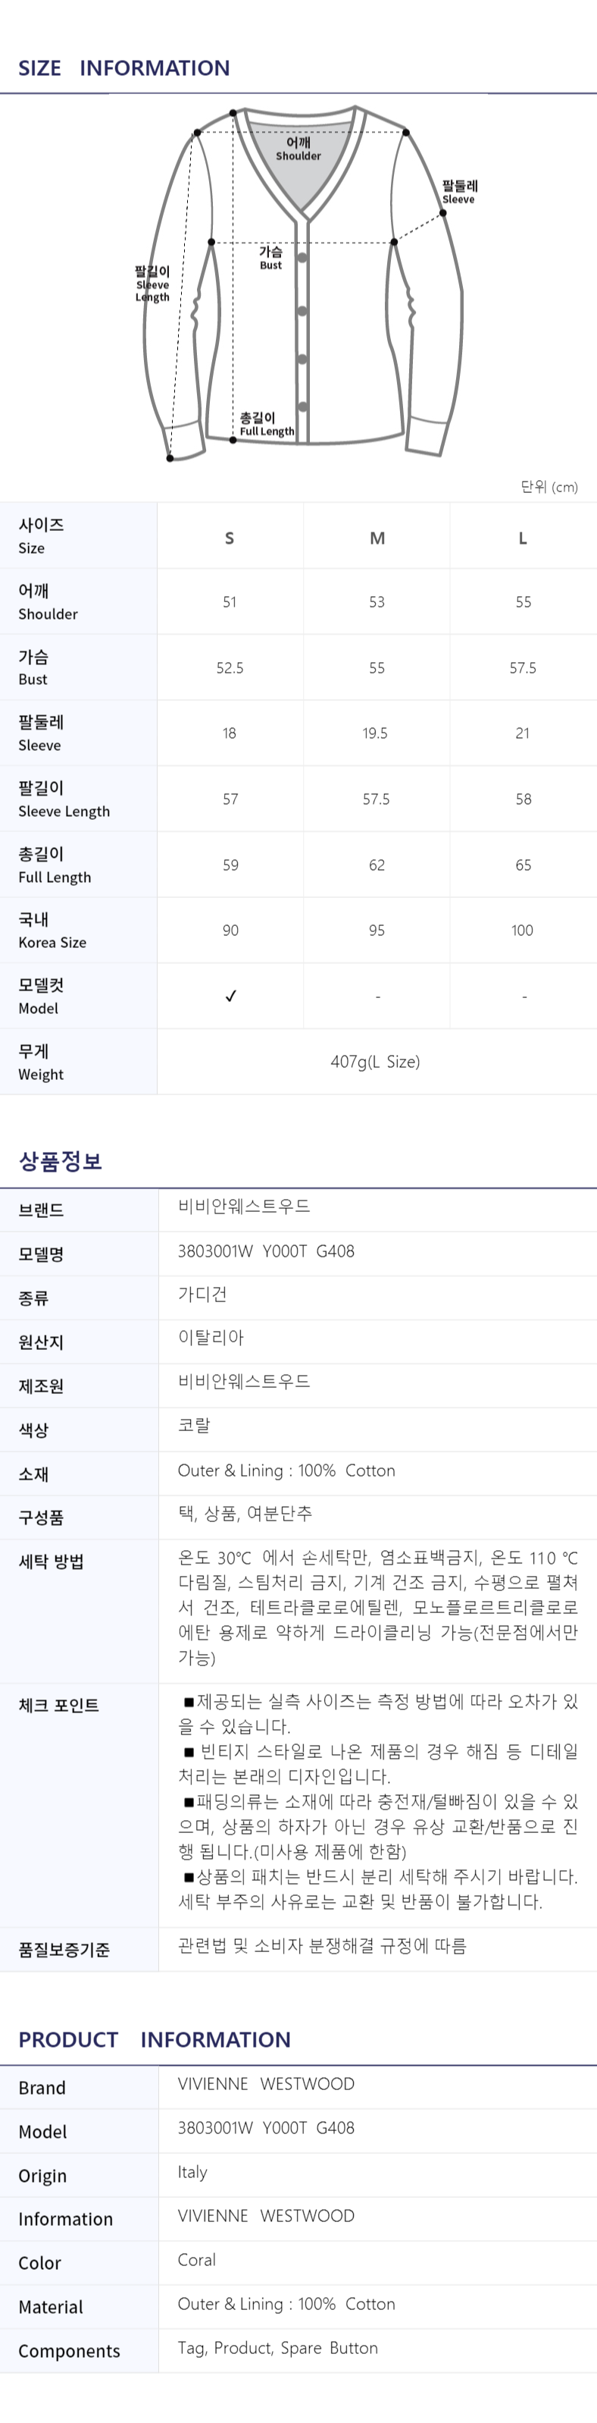This screenshot has width=597, height=2423.
Task: Click the model checkmark under size S
Action: pyautogui.click(x=230, y=996)
